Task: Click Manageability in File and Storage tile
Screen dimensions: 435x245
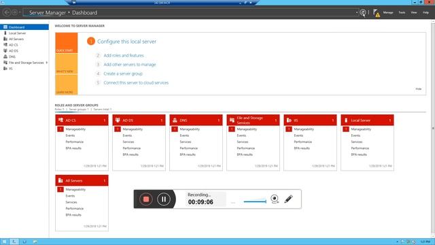Action: [x=247, y=129]
